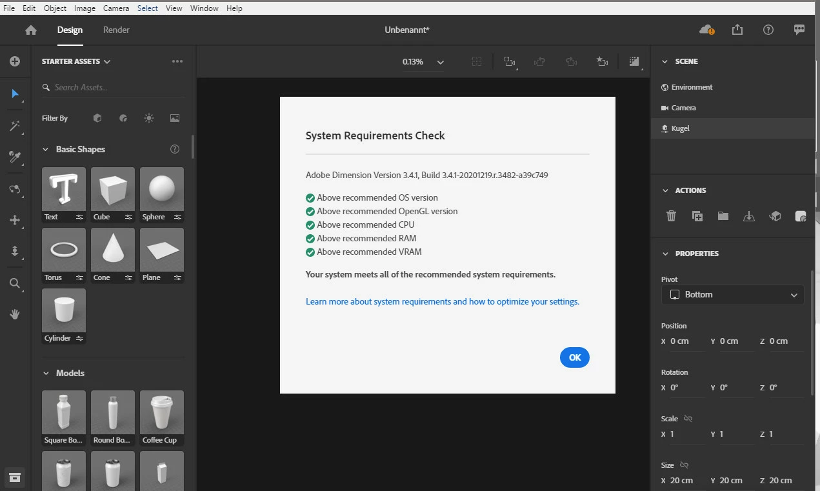Click the Search Assets field
The image size is (820, 491).
tap(113, 87)
